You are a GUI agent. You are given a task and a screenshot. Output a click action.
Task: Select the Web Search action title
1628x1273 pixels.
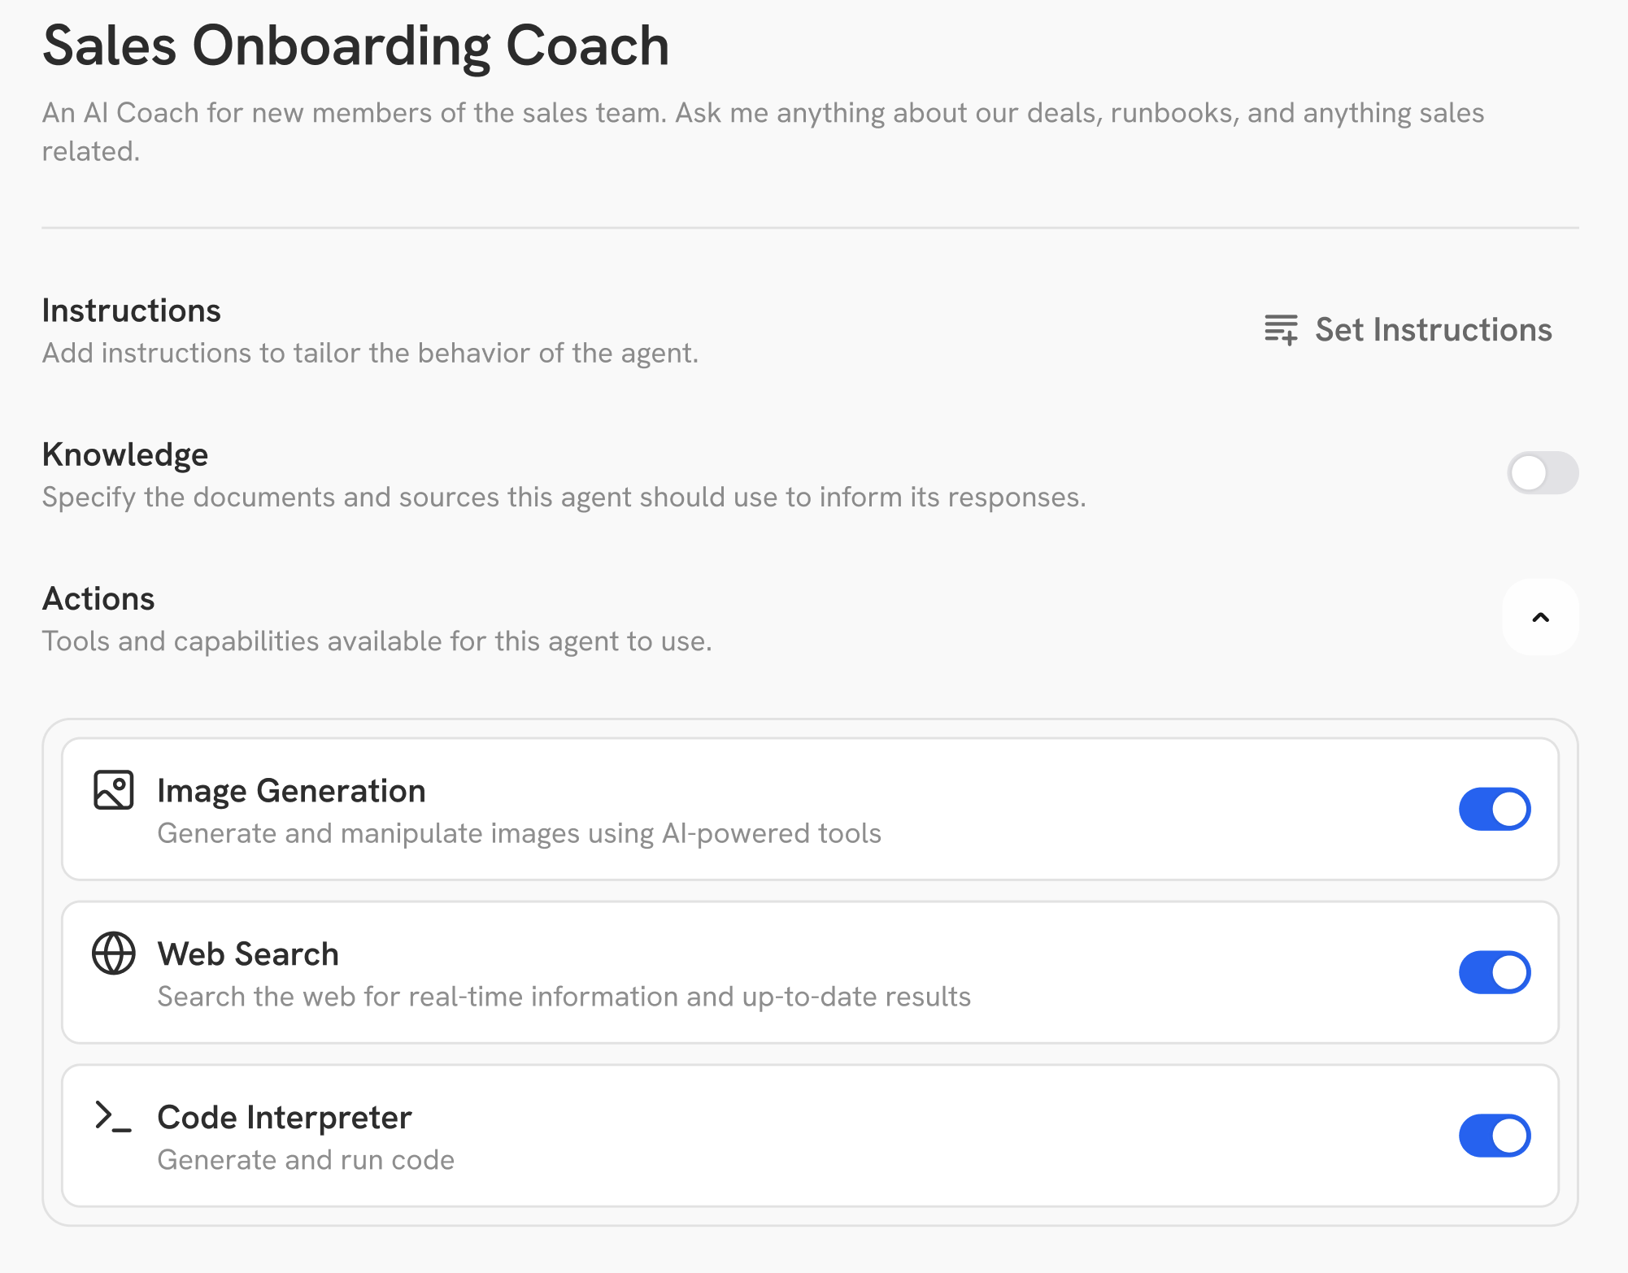[248, 954]
